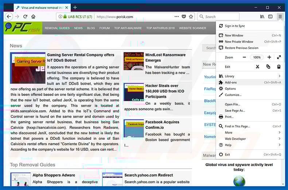This screenshot has width=288, height=190.
Task: Expand the Web Developer submenu
Action: click(x=249, y=139)
